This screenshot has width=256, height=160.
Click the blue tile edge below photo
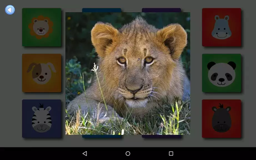tap(102, 136)
